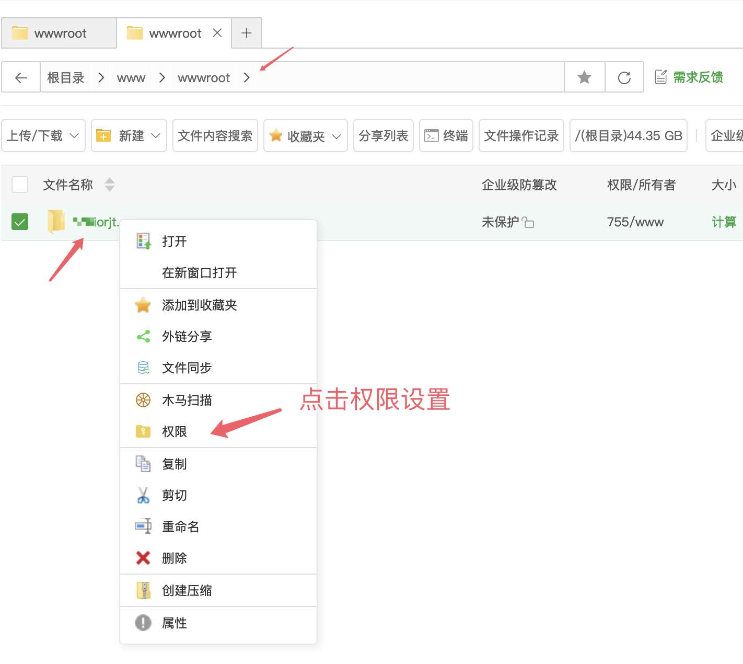Sort by 文件名称 sort arrows

109,185
